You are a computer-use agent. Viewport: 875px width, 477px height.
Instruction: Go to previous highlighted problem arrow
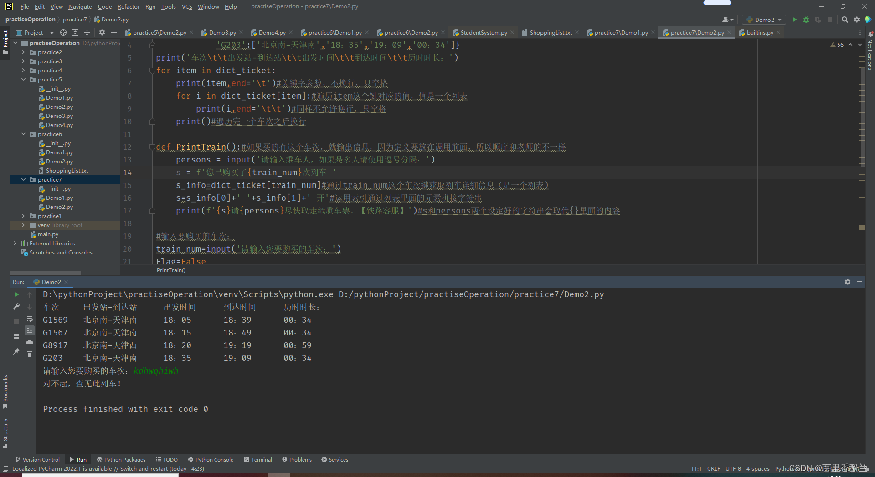pos(850,45)
